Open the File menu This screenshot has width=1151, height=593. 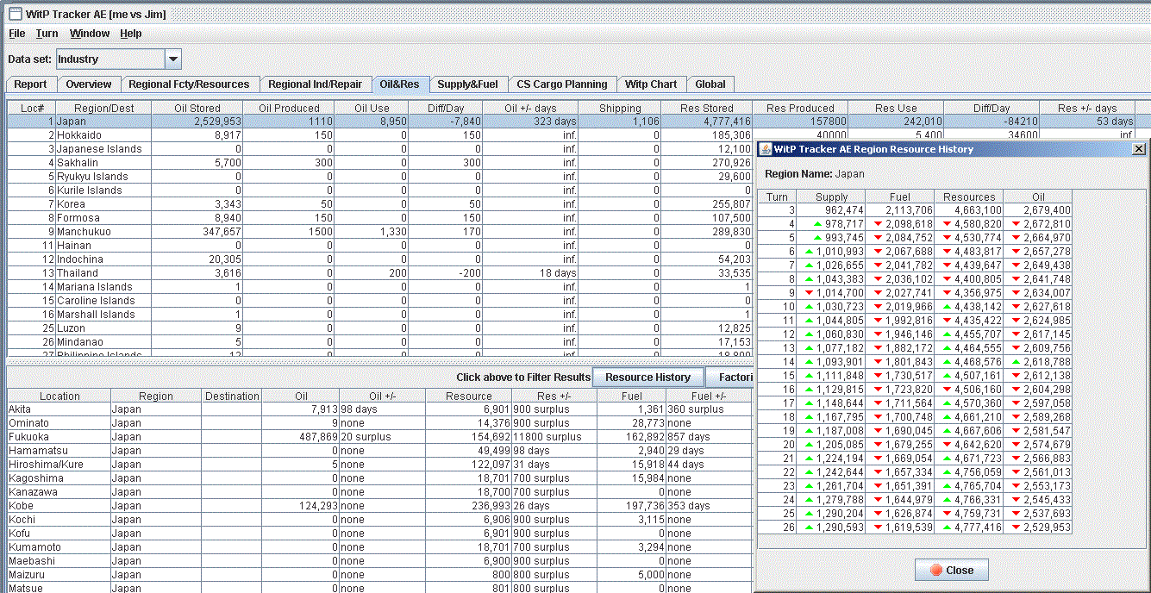click(16, 34)
